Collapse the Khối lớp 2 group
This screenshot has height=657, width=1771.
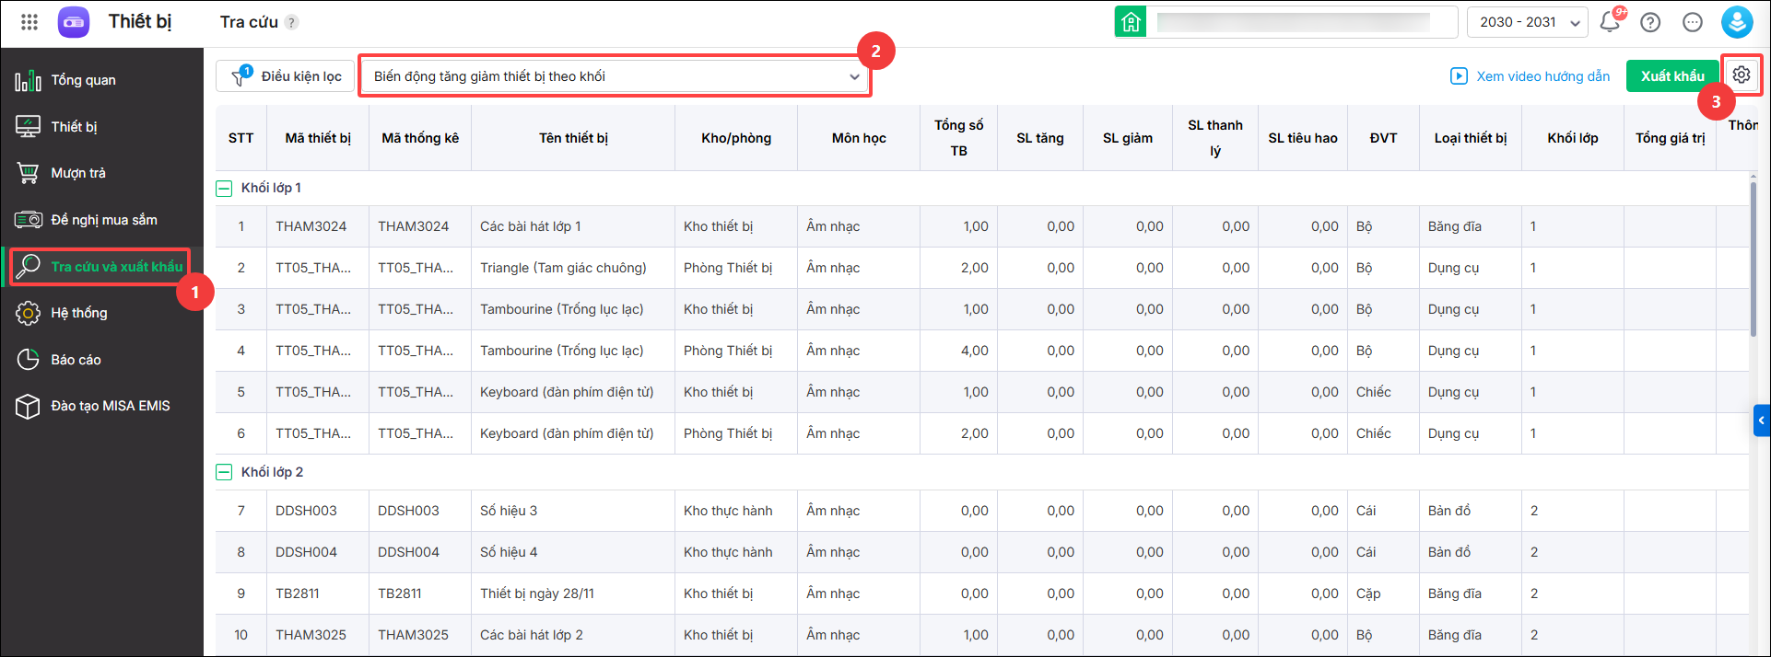coord(224,472)
